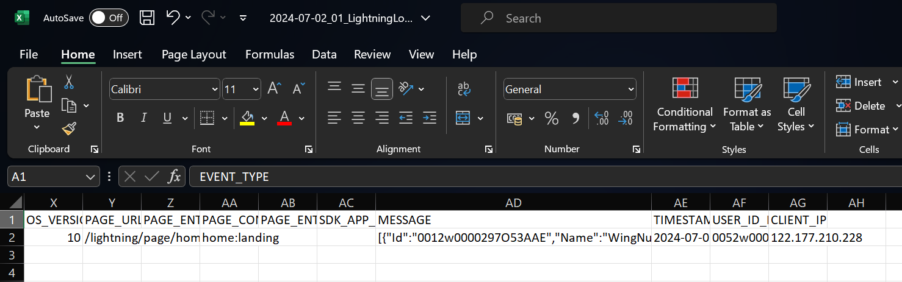Image resolution: width=902 pixels, height=282 pixels.
Task: Open the Page Layout tab
Action: pos(193,54)
